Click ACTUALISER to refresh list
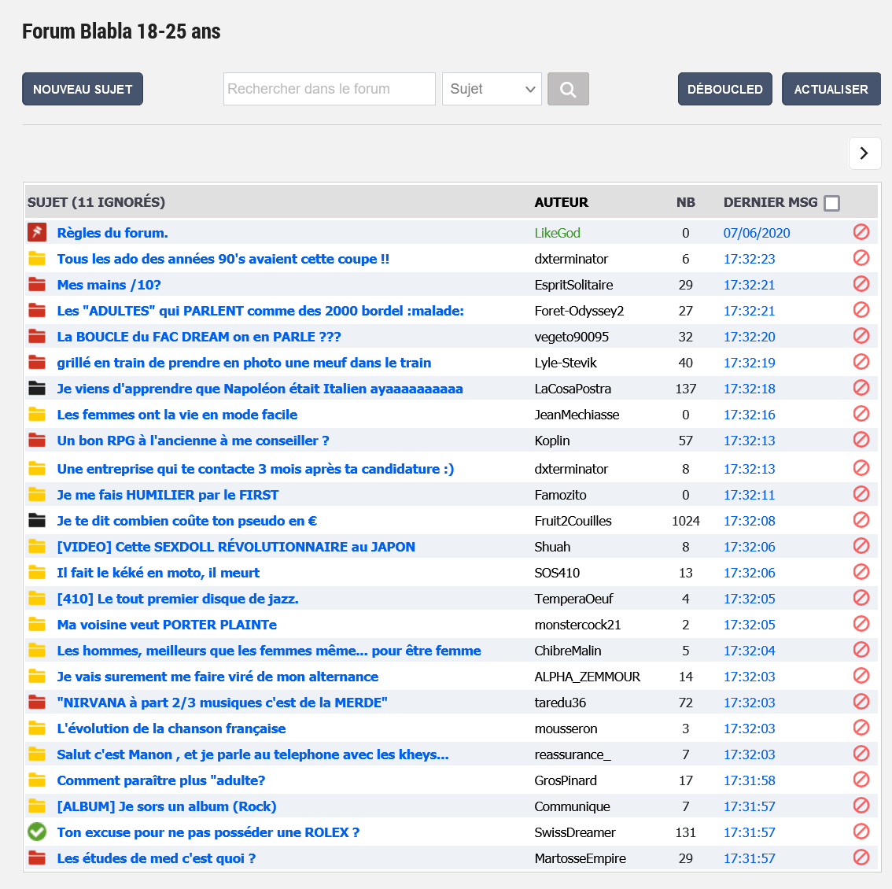The height and width of the screenshot is (889, 892). (x=831, y=89)
